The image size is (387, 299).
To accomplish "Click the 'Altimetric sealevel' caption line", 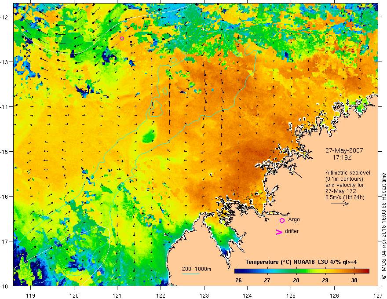I will [348, 173].
